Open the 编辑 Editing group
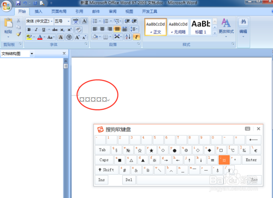The width and height of the screenshot is (273, 198). tap(243, 28)
